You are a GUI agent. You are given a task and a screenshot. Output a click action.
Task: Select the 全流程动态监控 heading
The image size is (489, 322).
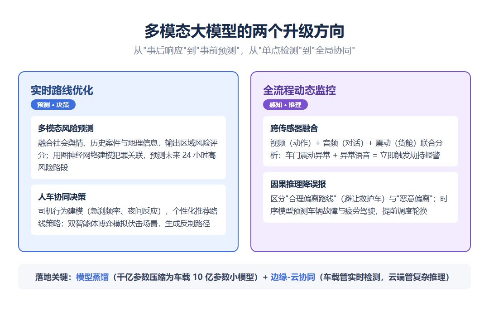tap(299, 90)
